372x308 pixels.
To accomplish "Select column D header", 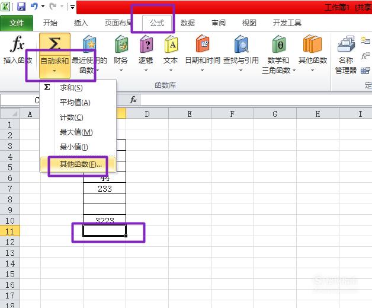I will coord(147,114).
